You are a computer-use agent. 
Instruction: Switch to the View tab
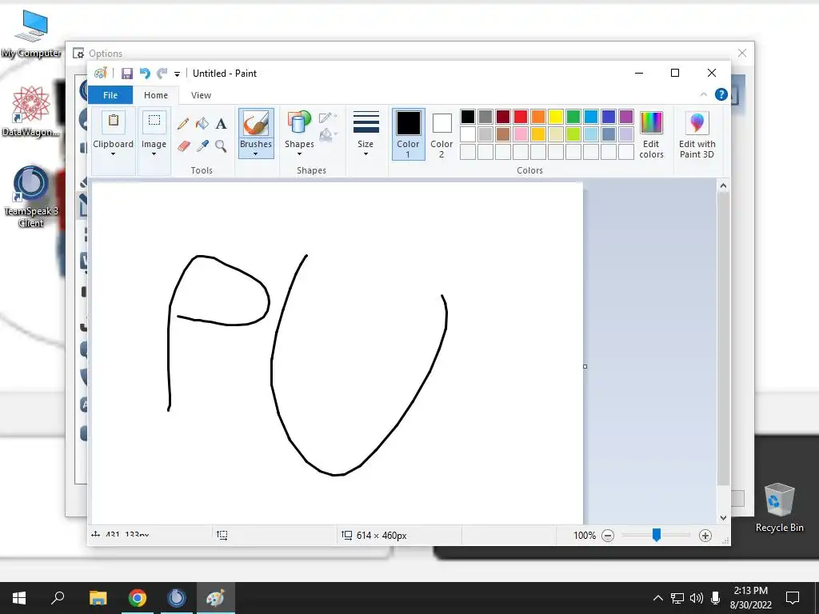pyautogui.click(x=201, y=95)
